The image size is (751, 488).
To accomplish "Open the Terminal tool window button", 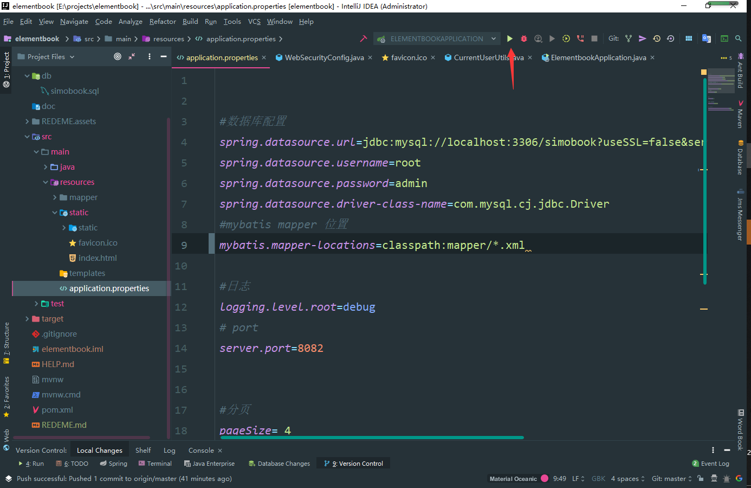I will 155,464.
